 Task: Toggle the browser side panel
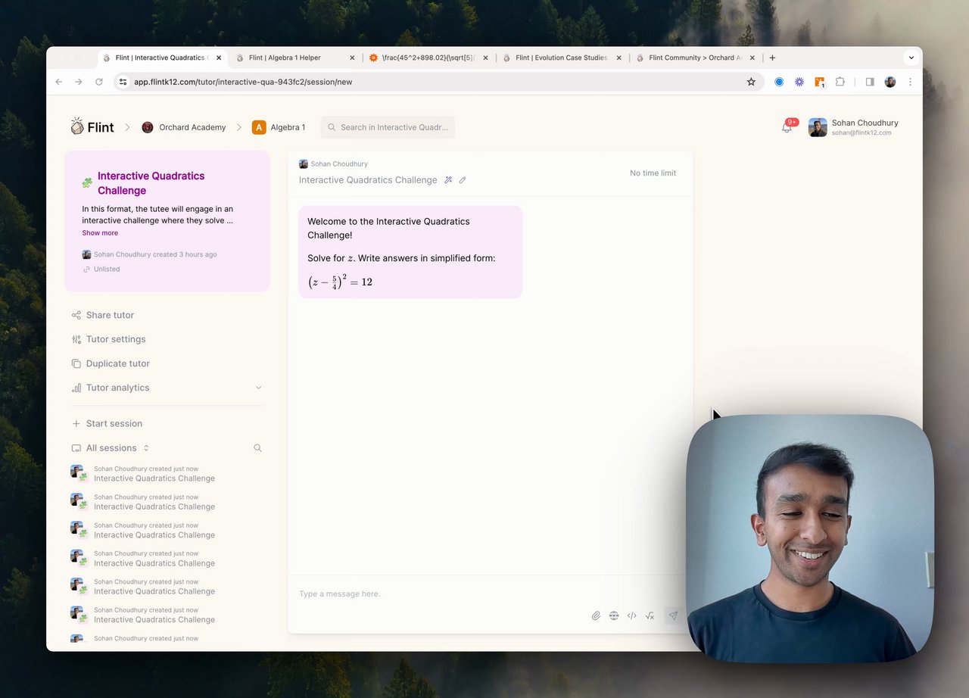tap(870, 82)
